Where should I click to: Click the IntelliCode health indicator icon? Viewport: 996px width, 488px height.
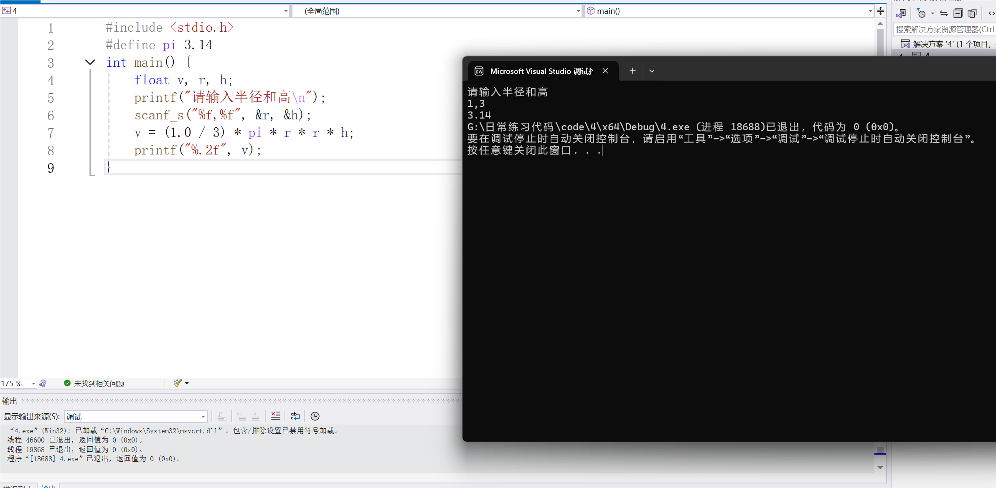(x=43, y=383)
